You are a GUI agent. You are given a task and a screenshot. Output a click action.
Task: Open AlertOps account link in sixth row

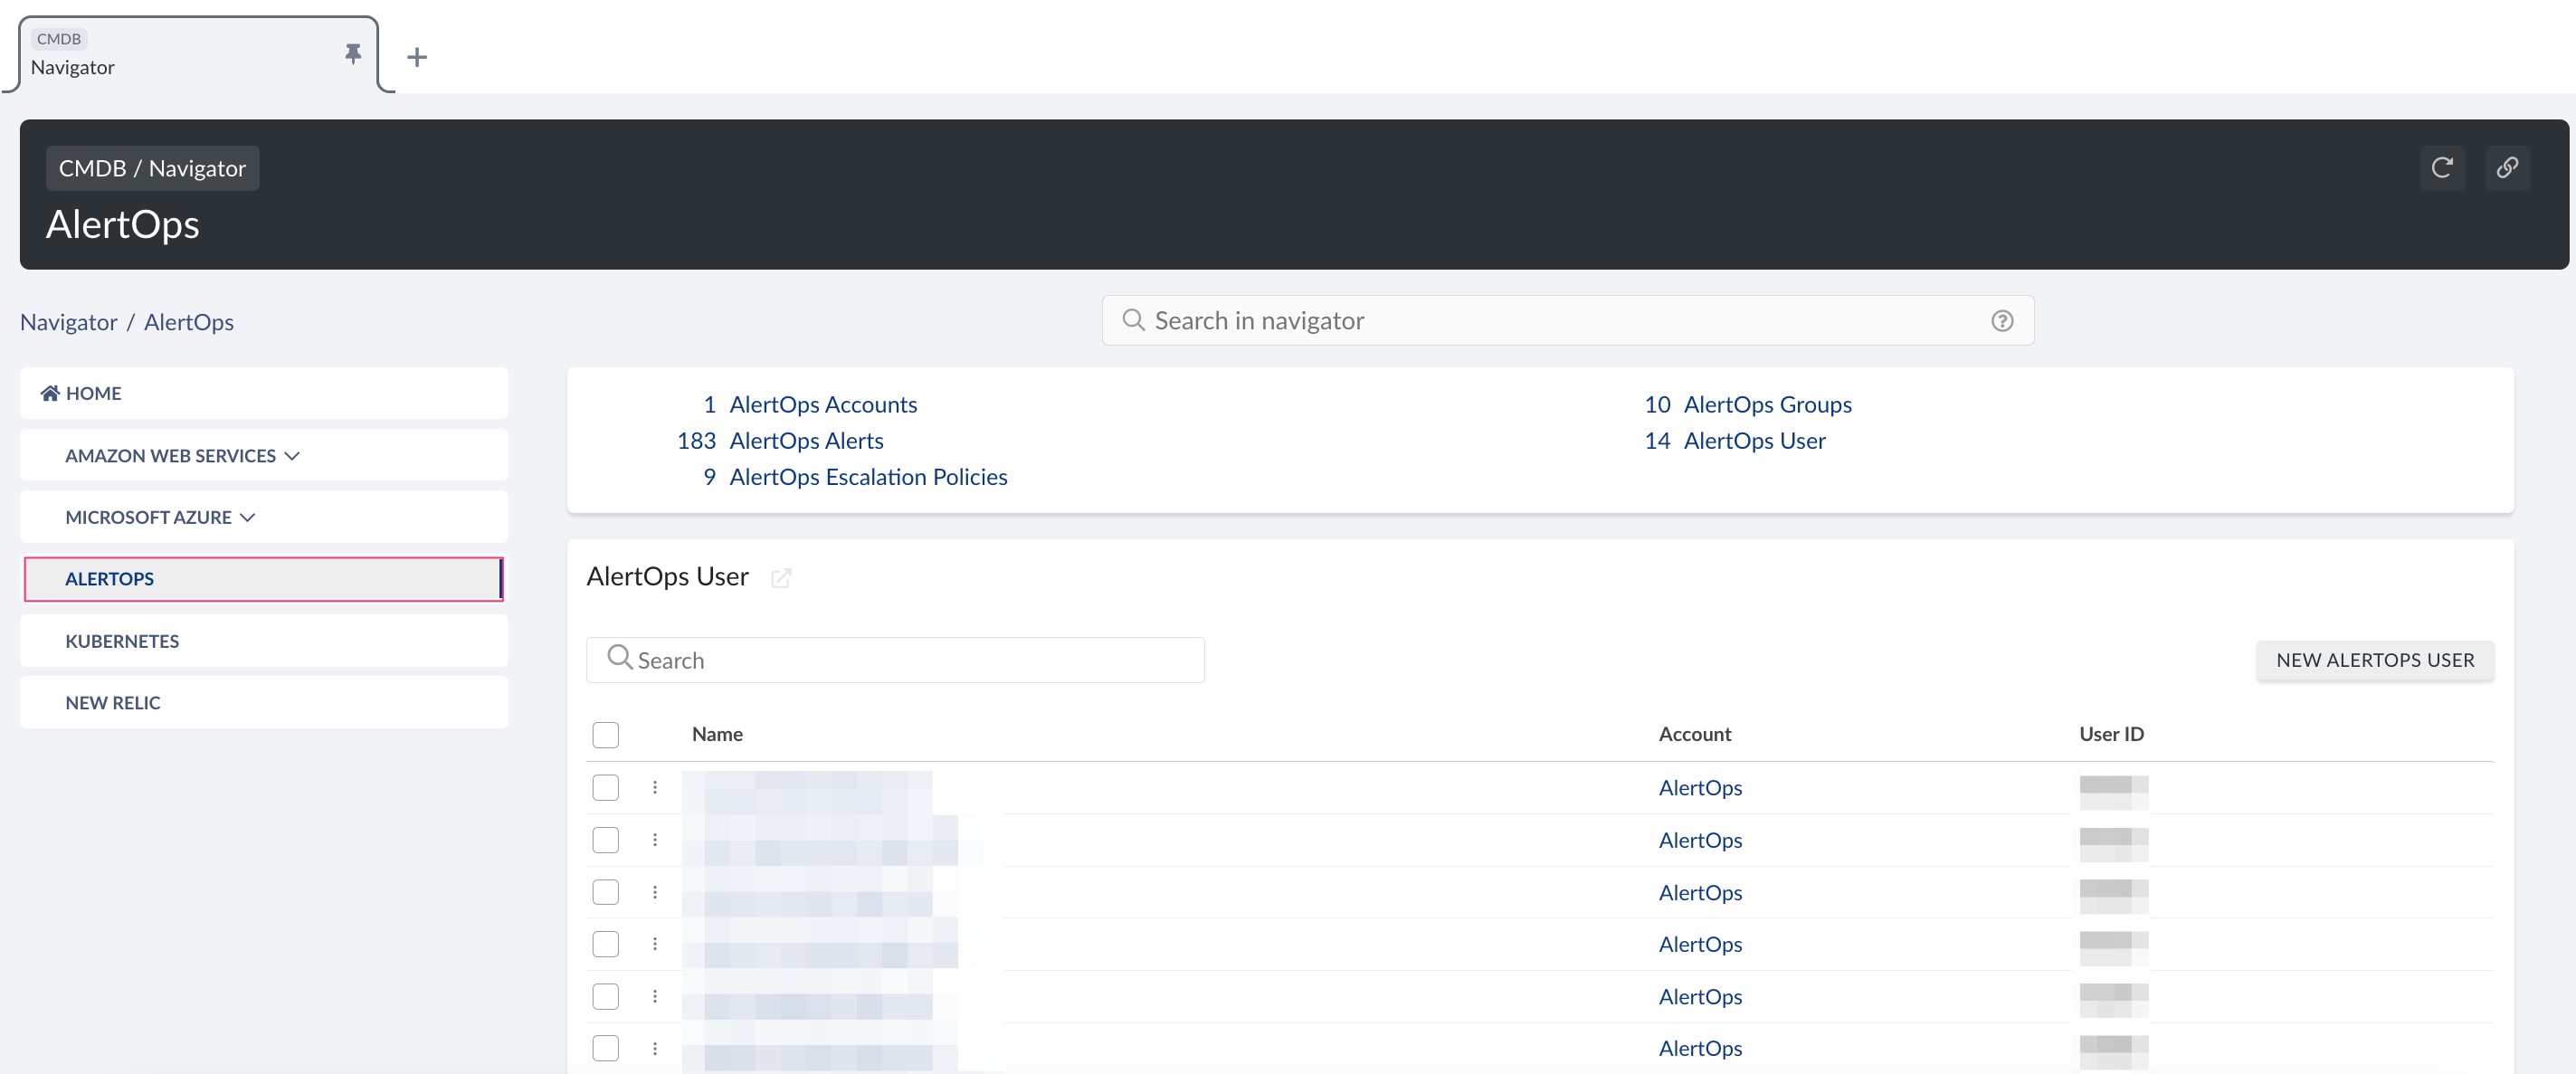[1700, 1048]
